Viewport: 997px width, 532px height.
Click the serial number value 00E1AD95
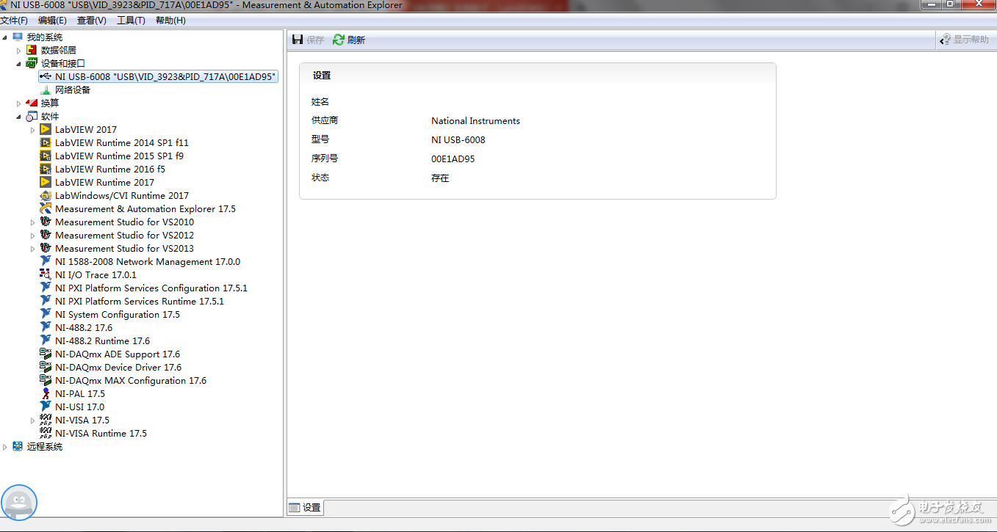tap(453, 158)
